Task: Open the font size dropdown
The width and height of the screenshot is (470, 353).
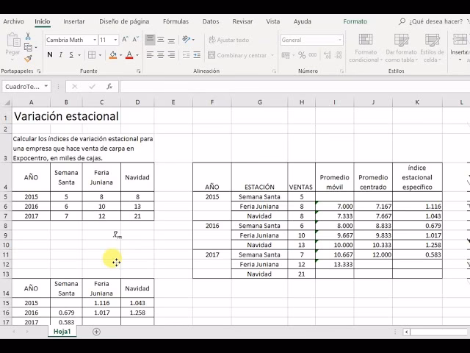Action: (x=115, y=40)
